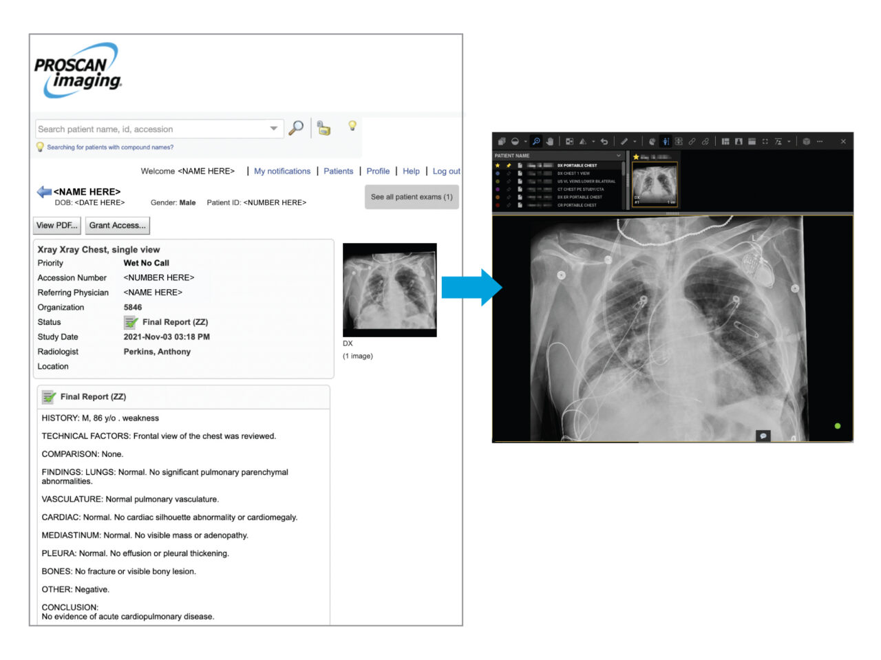Viewport: 881px width, 660px height.
Task: Open the patient search dropdown arrow
Action: 273,129
